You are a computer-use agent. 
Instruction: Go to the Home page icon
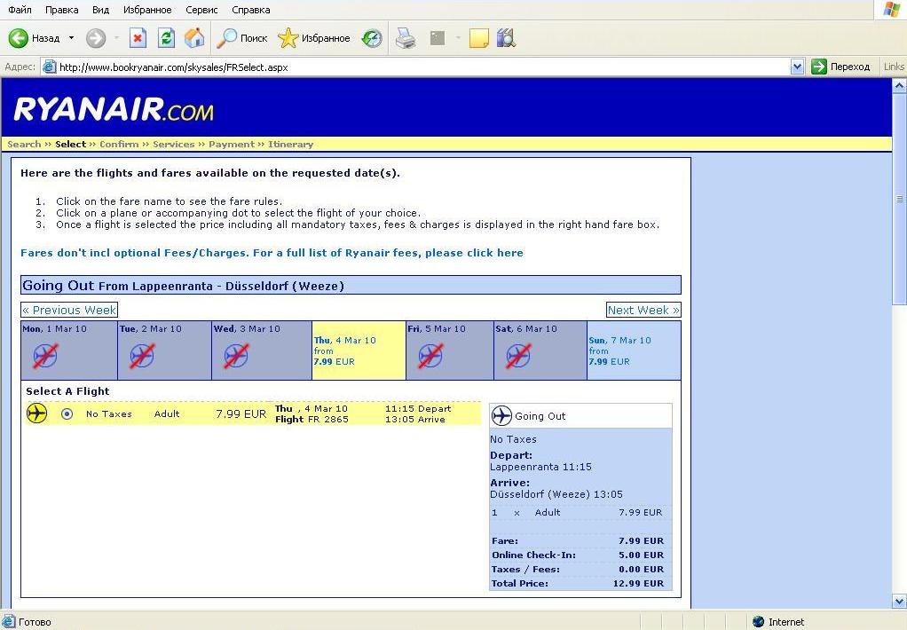click(194, 38)
